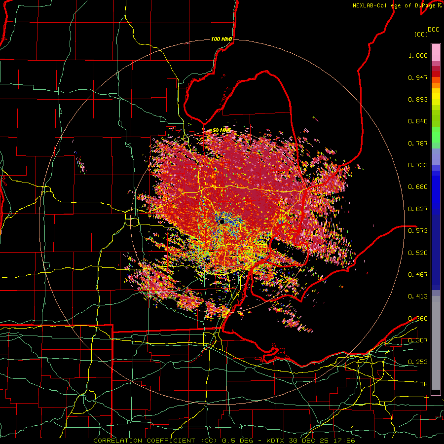The image size is (444, 444).
Task: Click the 50 NMI range ring label
Action: tap(222, 131)
